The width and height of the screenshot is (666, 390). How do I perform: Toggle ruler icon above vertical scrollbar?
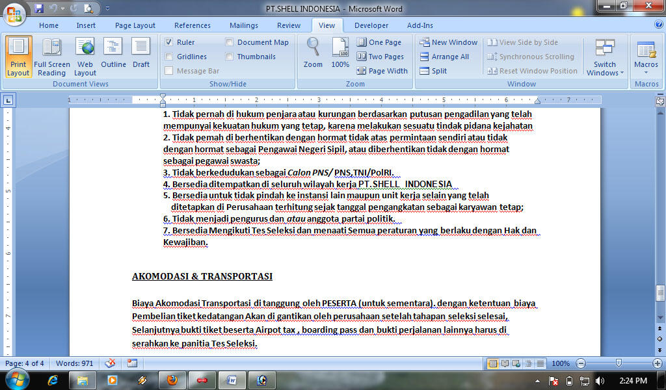click(659, 101)
